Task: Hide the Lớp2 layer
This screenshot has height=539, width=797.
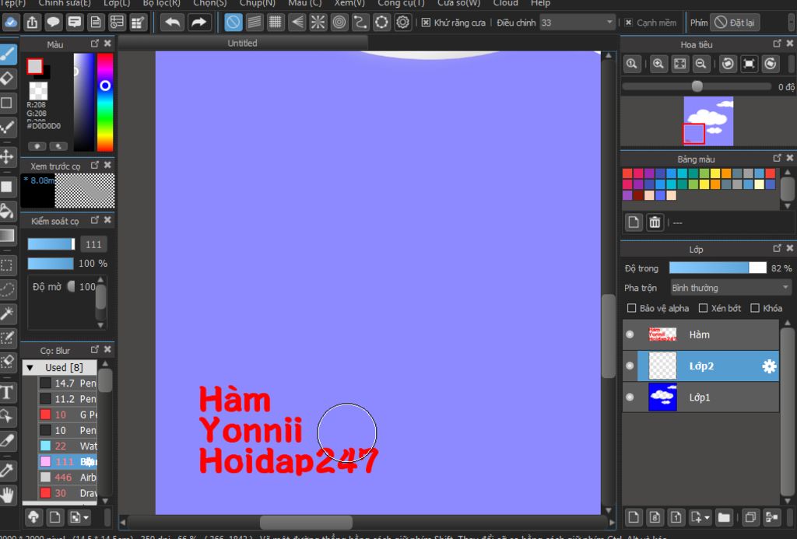Action: coord(630,366)
